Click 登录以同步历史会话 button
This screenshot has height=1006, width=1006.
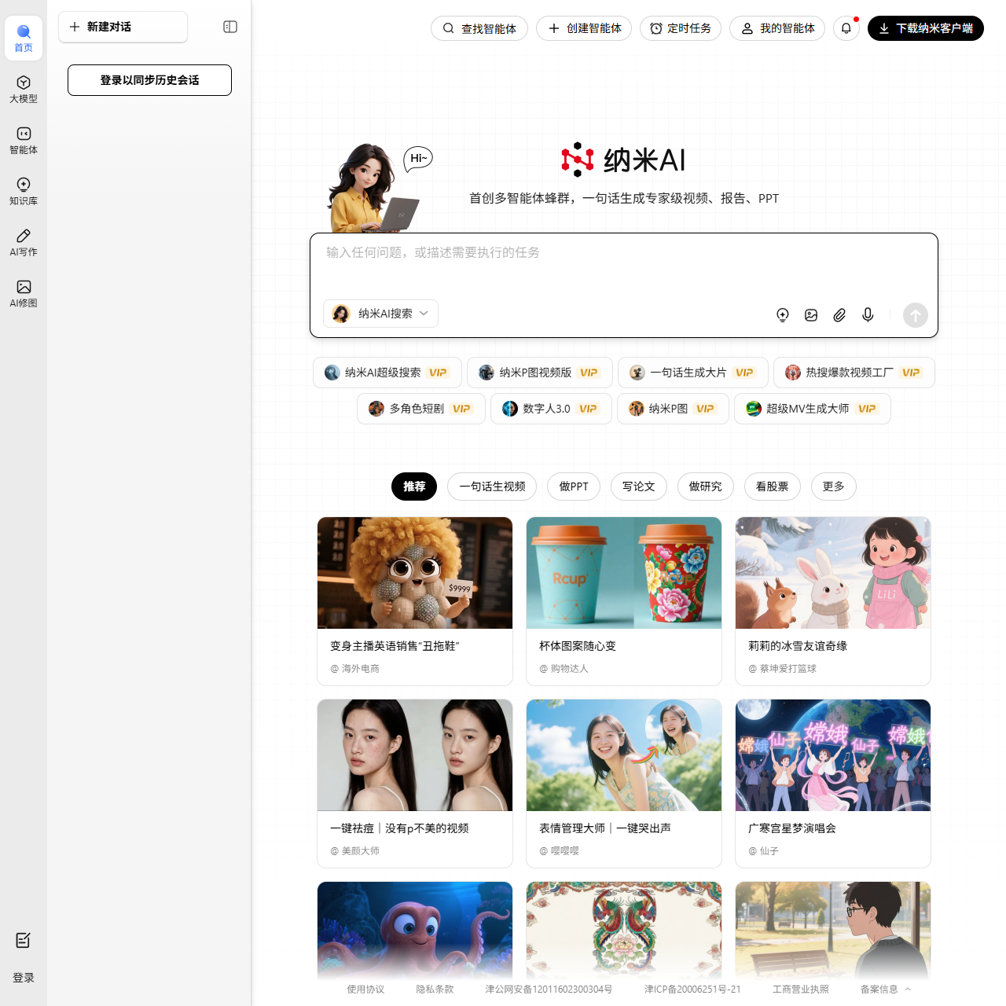(x=149, y=80)
